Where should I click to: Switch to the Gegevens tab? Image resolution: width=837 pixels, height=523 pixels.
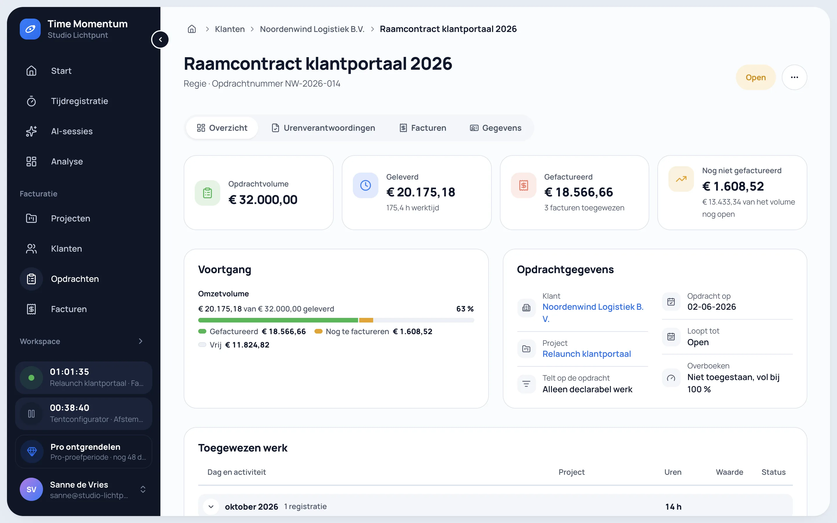click(495, 128)
